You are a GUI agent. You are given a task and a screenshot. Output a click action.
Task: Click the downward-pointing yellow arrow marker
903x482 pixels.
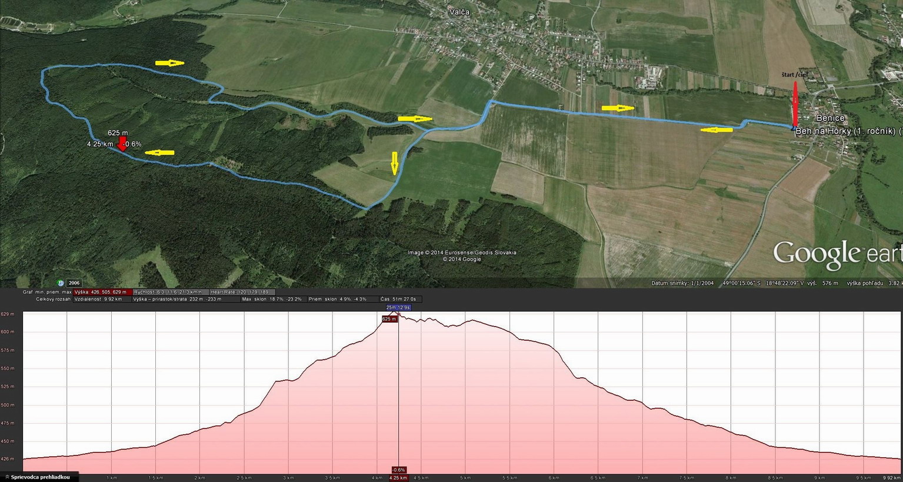(x=394, y=164)
